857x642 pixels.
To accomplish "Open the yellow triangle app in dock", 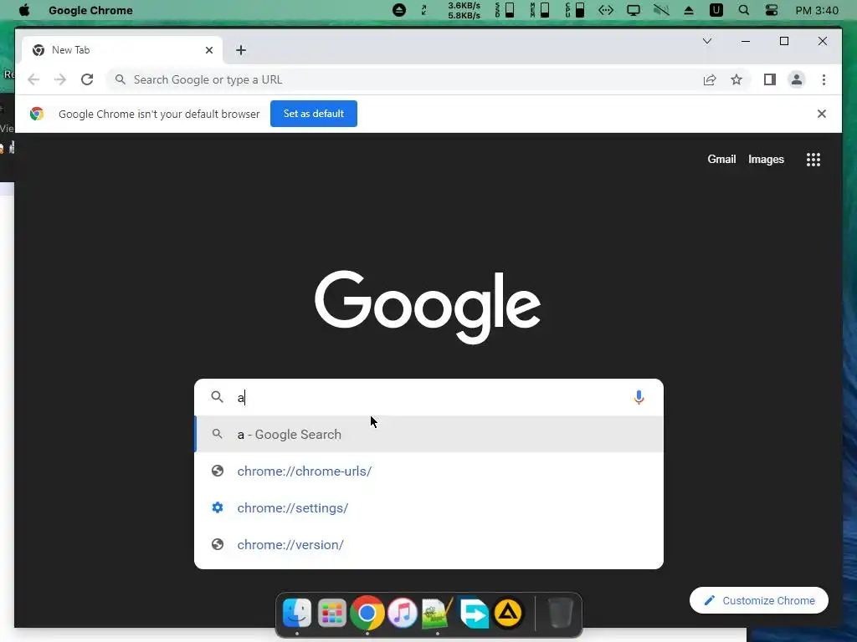I will 508,613.
